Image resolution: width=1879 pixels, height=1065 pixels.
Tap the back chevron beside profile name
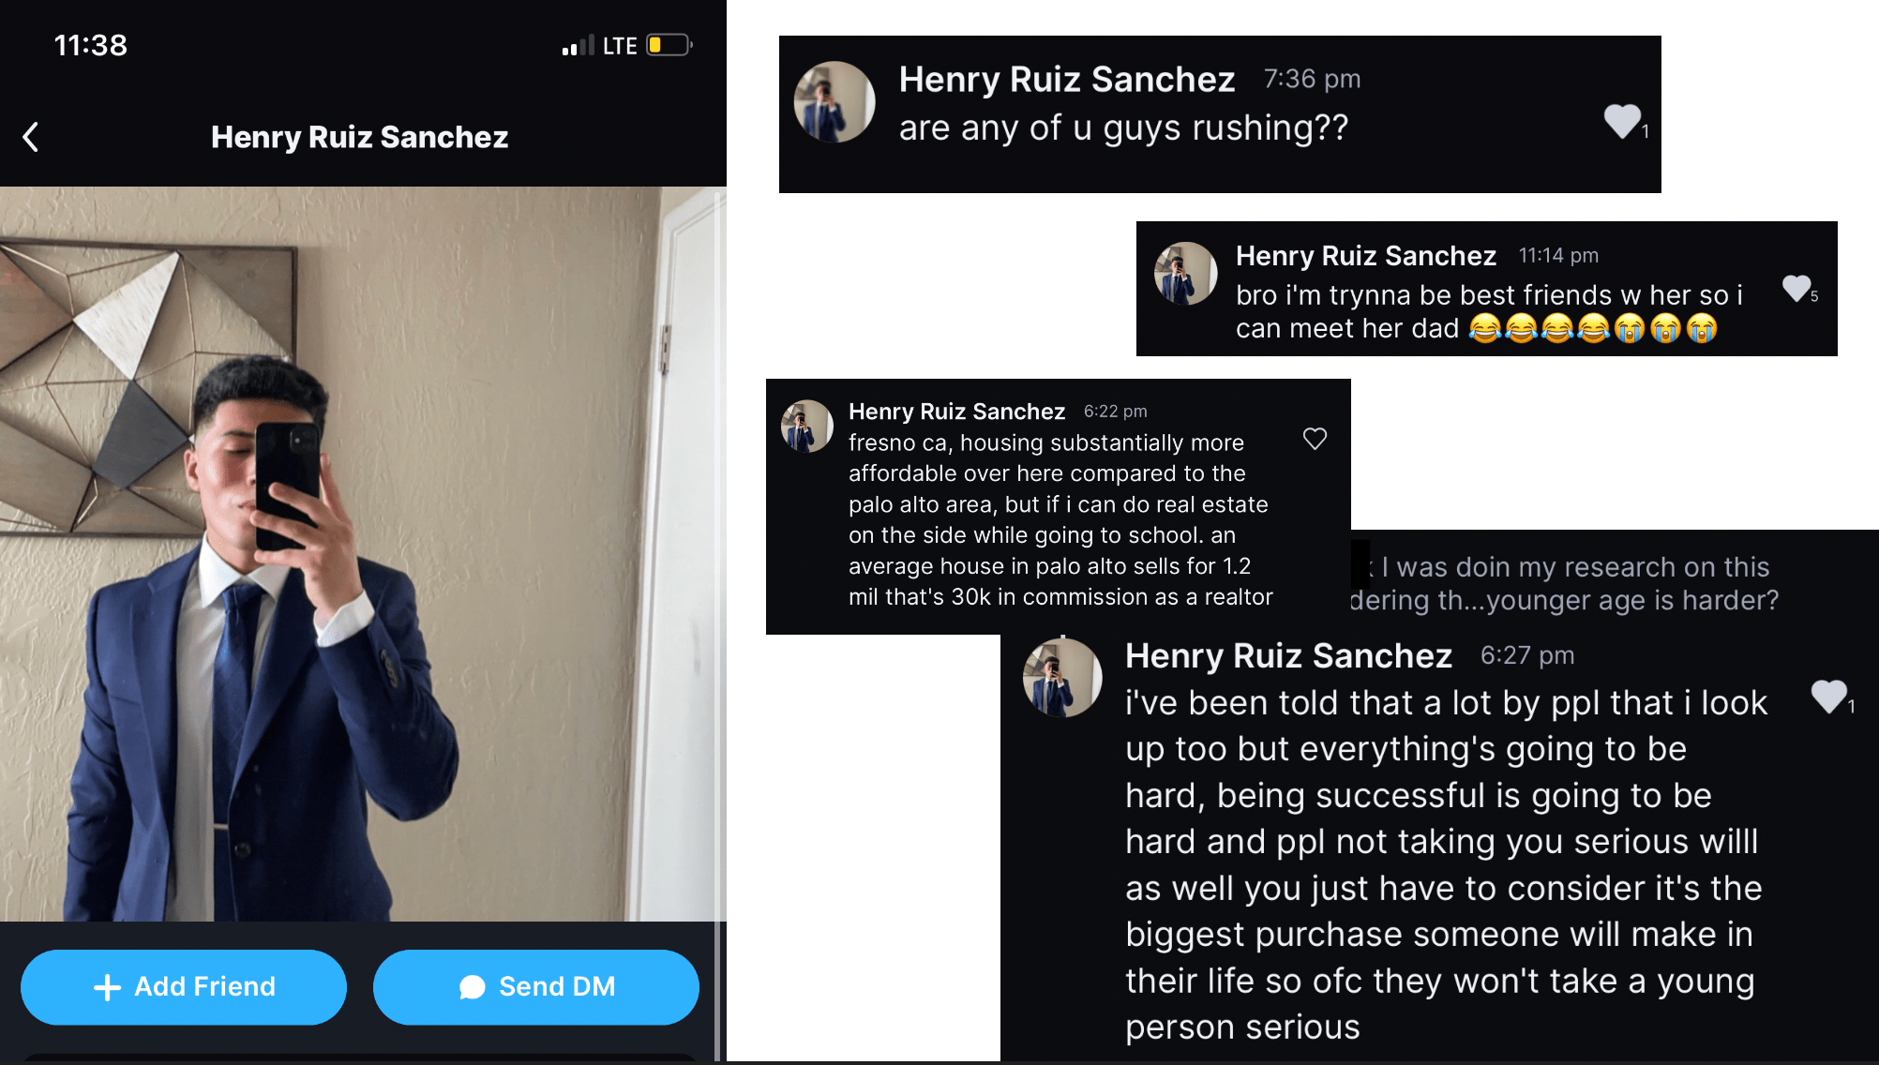[31, 137]
